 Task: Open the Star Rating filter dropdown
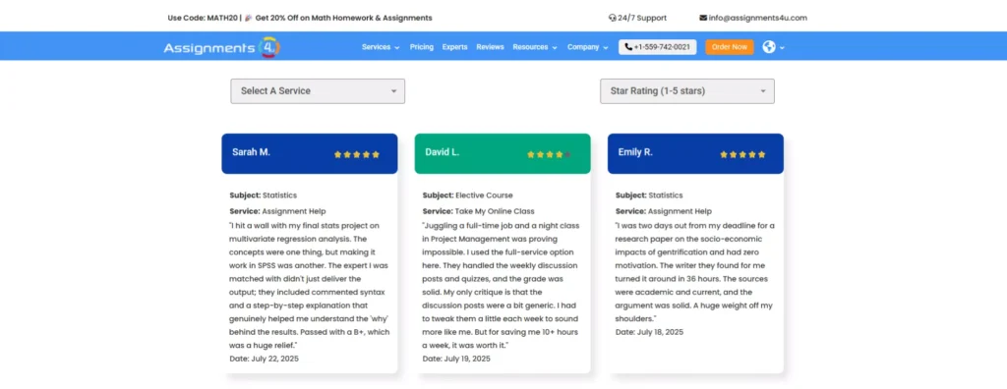(687, 91)
